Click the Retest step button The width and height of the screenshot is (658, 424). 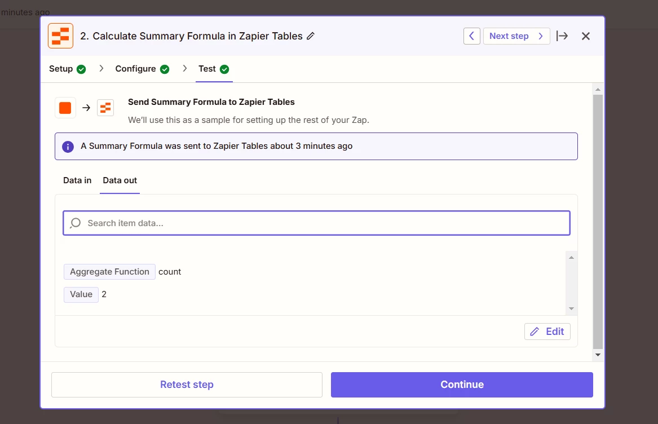pos(187,385)
